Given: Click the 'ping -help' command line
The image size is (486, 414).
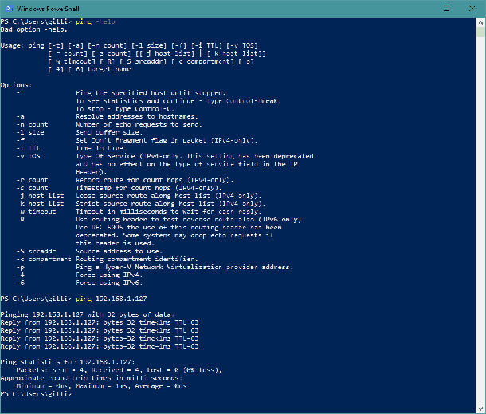Looking at the screenshot, I should [58, 21].
